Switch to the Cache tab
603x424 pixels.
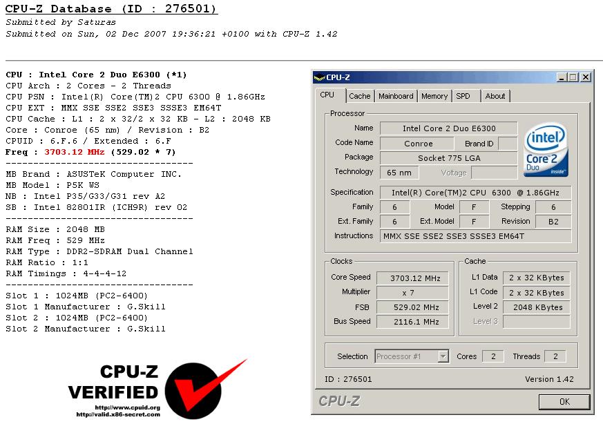pos(360,96)
